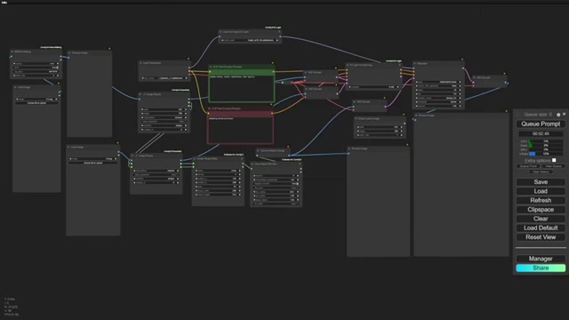The height and width of the screenshot is (320, 569).
Task: Click the positive prompt text box in green node
Action: (x=241, y=88)
